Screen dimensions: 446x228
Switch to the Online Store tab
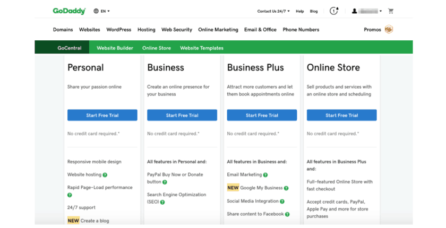pyautogui.click(x=157, y=48)
